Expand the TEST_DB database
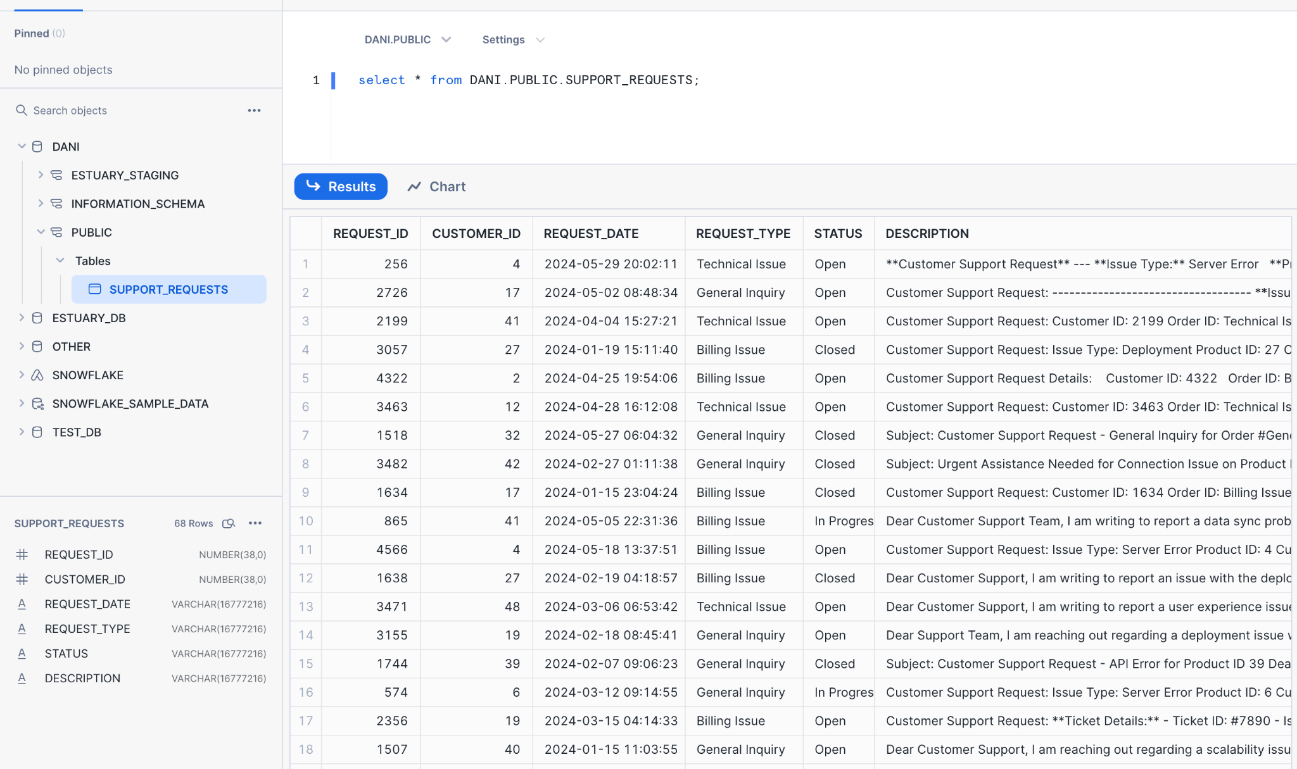This screenshot has height=769, width=1297. (x=22, y=431)
